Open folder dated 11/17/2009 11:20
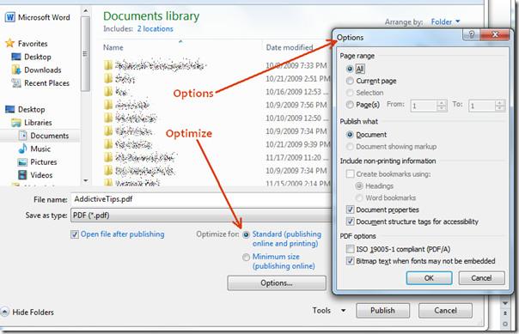 point(140,158)
